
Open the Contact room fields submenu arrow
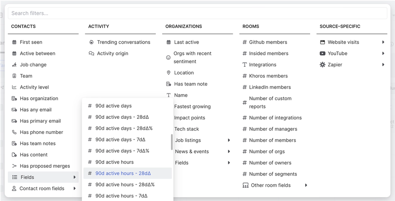point(74,189)
